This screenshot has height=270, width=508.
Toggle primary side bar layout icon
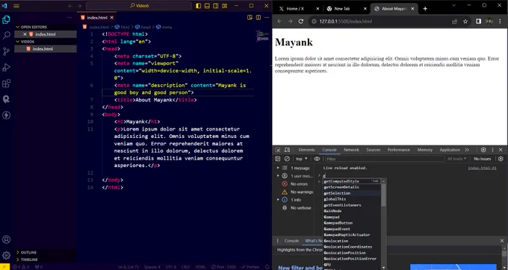pyautogui.click(x=198, y=6)
